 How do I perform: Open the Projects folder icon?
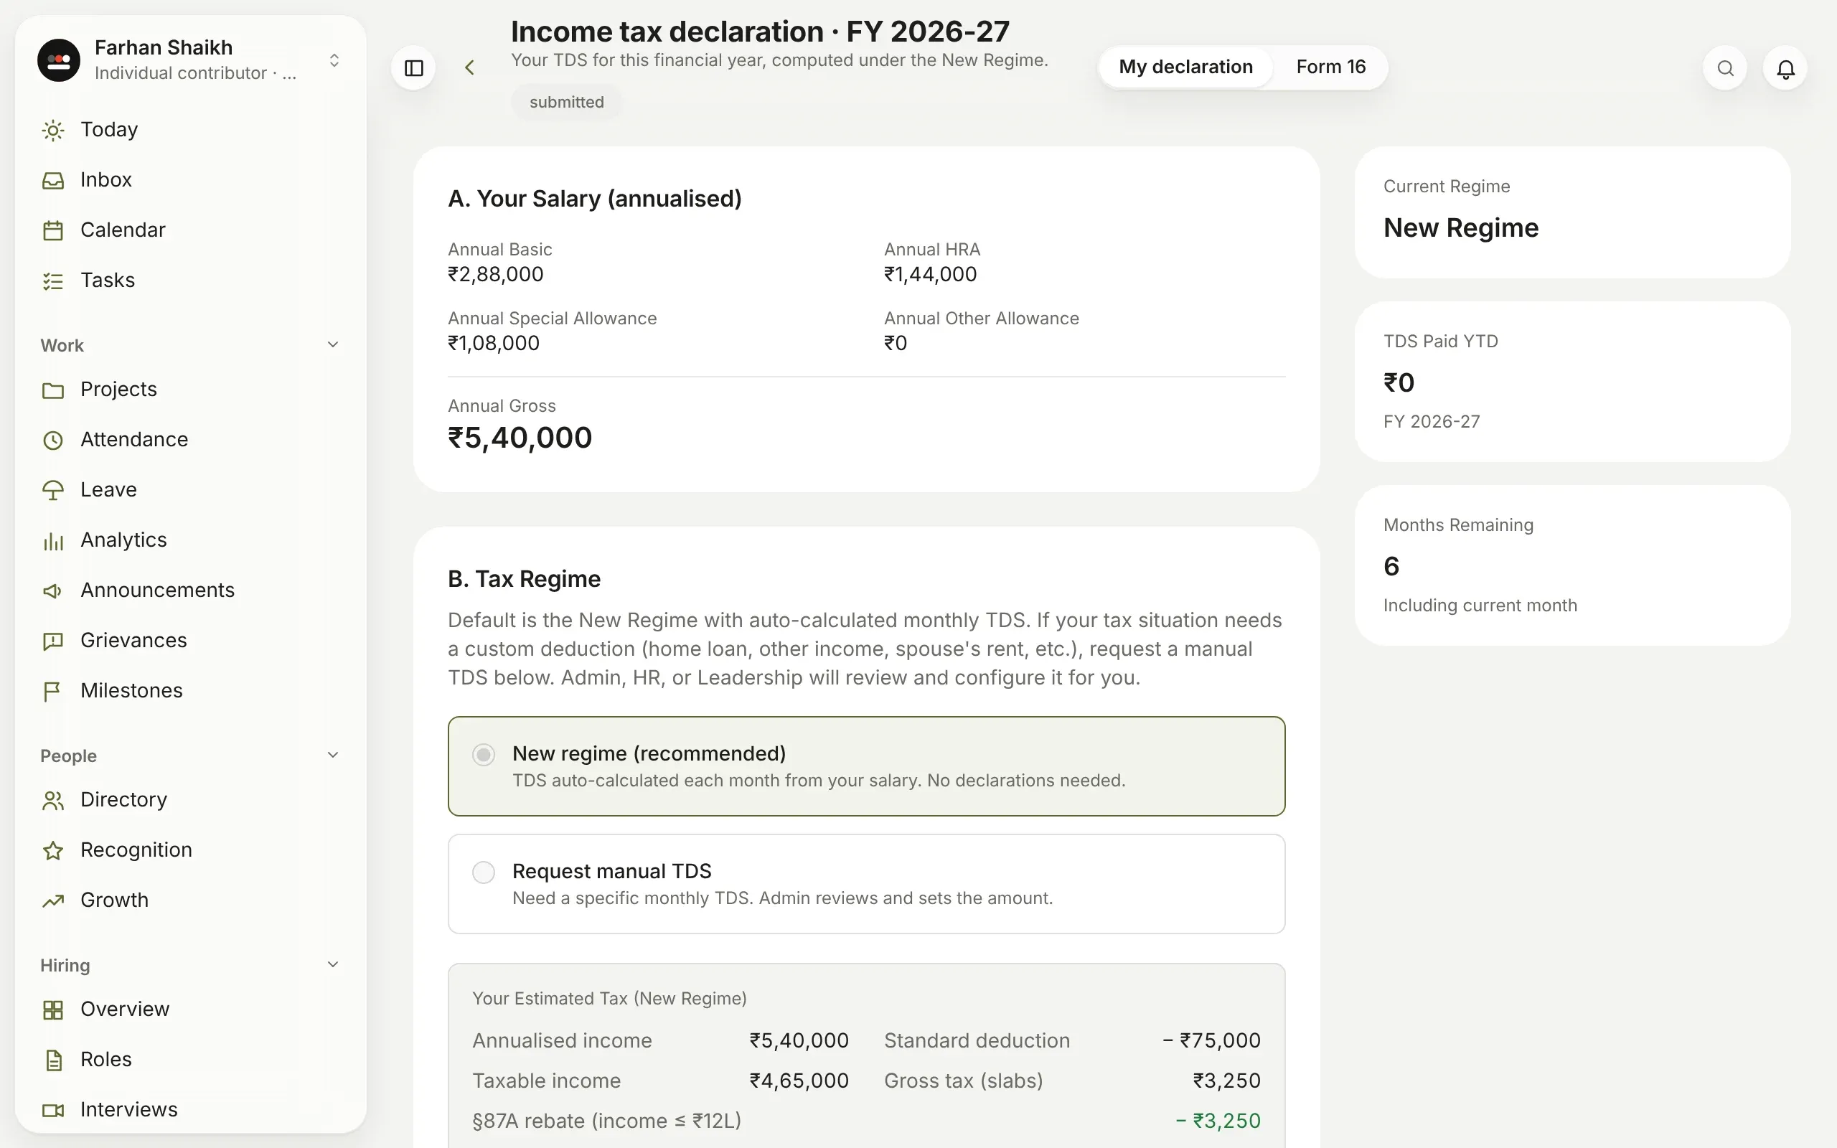[x=53, y=390]
